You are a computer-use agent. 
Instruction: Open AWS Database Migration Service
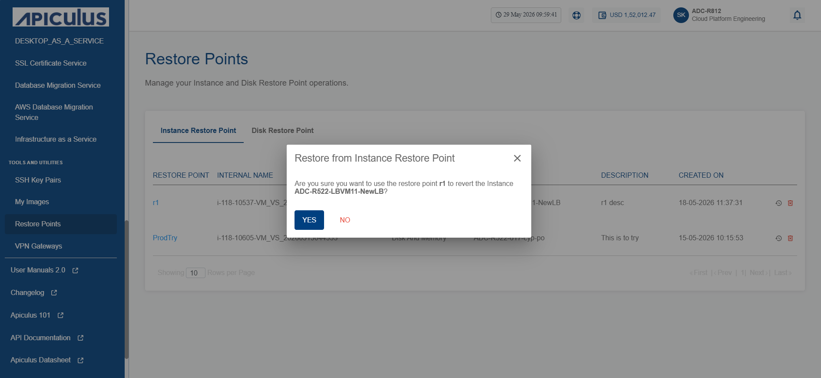(x=54, y=112)
